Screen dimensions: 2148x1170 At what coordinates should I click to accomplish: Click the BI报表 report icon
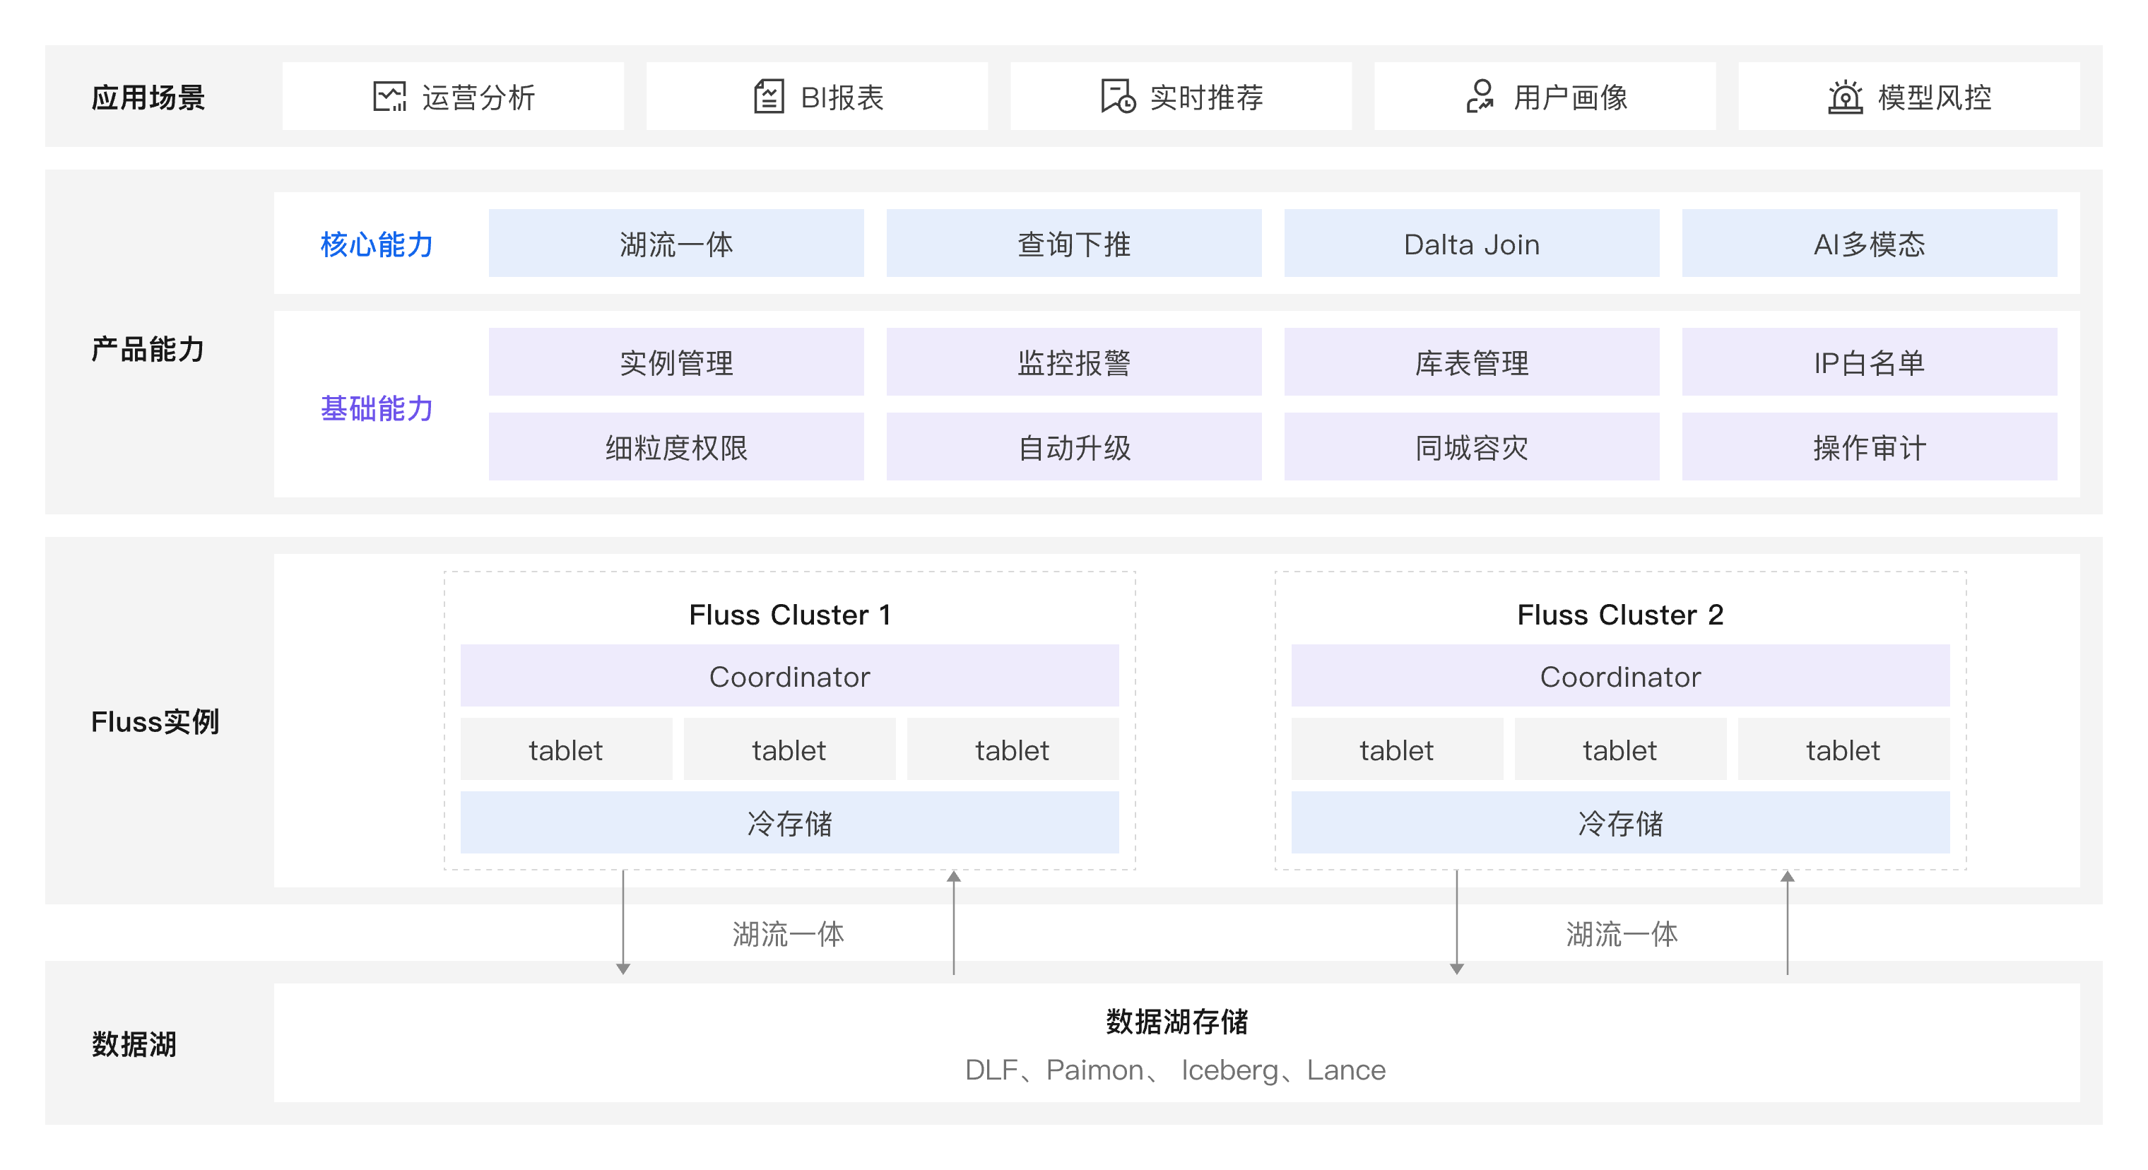coord(768,97)
